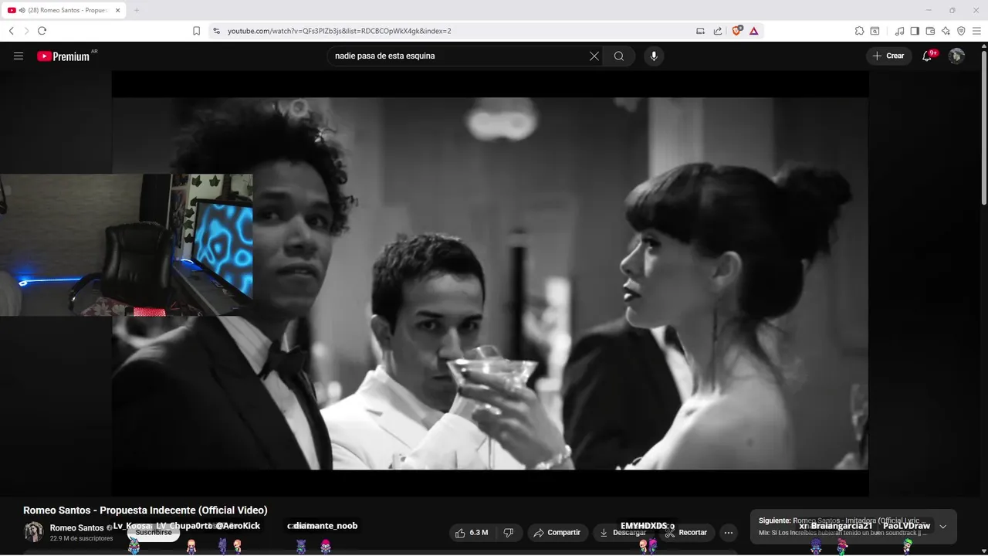This screenshot has width=988, height=556.
Task: Open the Romeo Santos channel name
Action: 76,528
